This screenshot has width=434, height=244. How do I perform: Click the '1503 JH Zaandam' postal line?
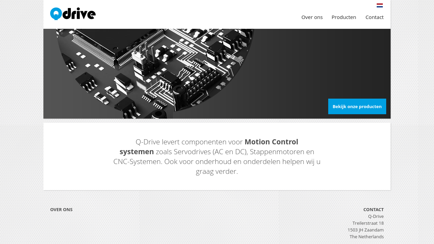366,230
